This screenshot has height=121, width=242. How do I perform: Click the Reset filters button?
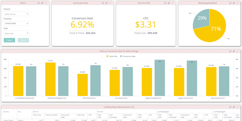tap(9, 40)
